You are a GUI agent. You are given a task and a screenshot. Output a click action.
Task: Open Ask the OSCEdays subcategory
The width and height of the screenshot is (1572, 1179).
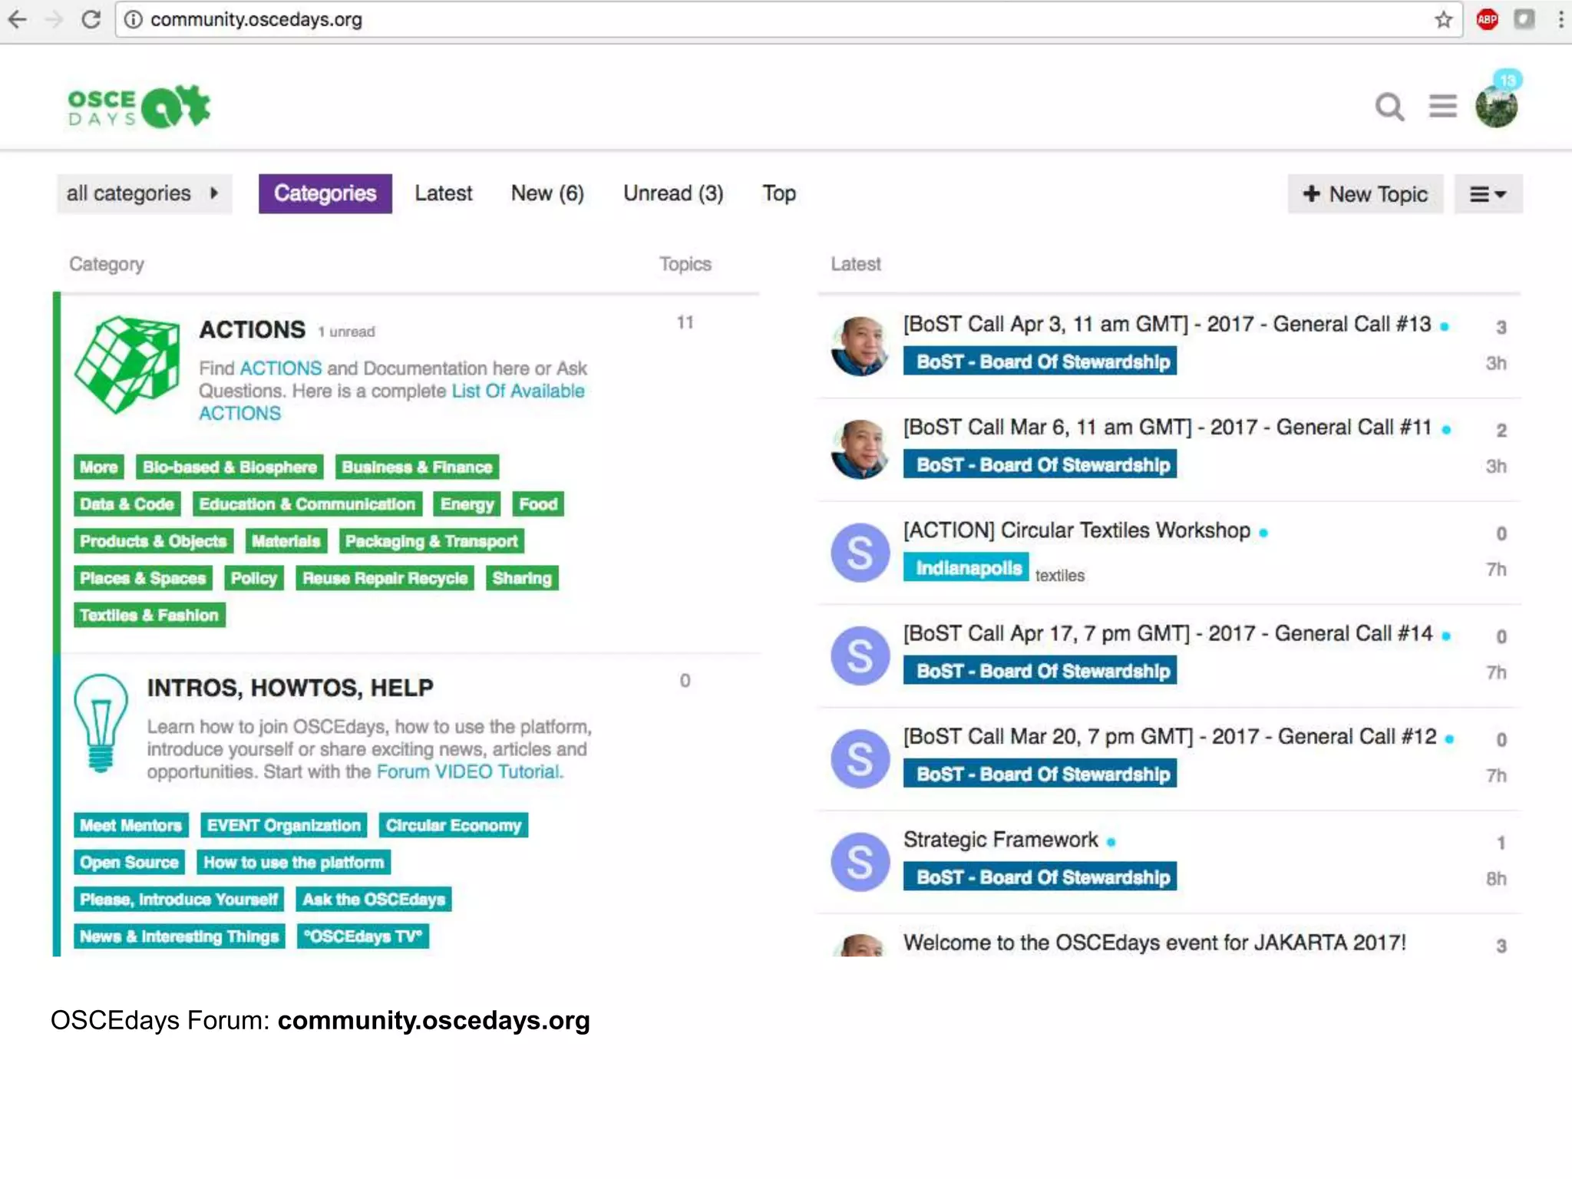(374, 899)
